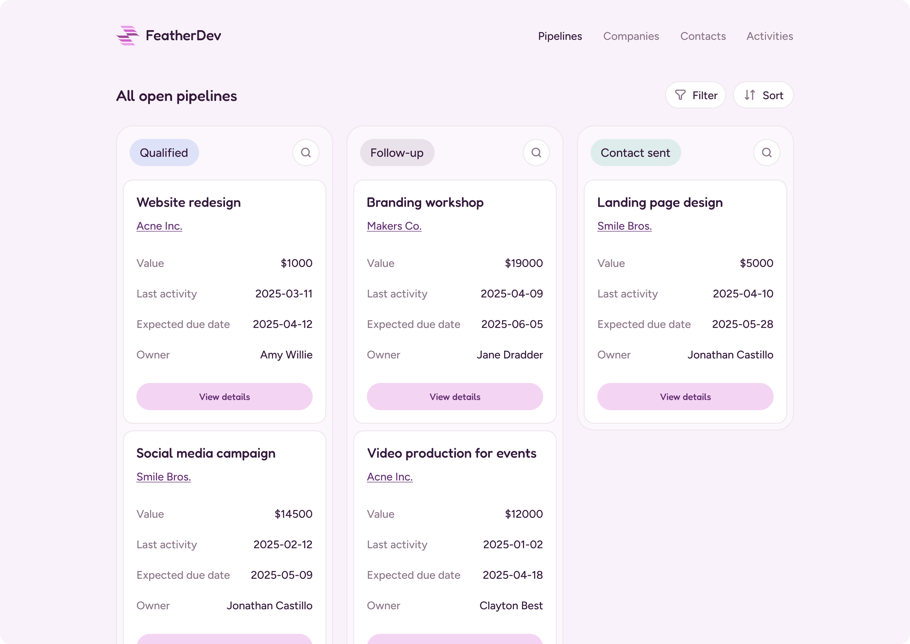Go to the Pipelines tab
Screen dimensions: 910x644
click(x=560, y=36)
